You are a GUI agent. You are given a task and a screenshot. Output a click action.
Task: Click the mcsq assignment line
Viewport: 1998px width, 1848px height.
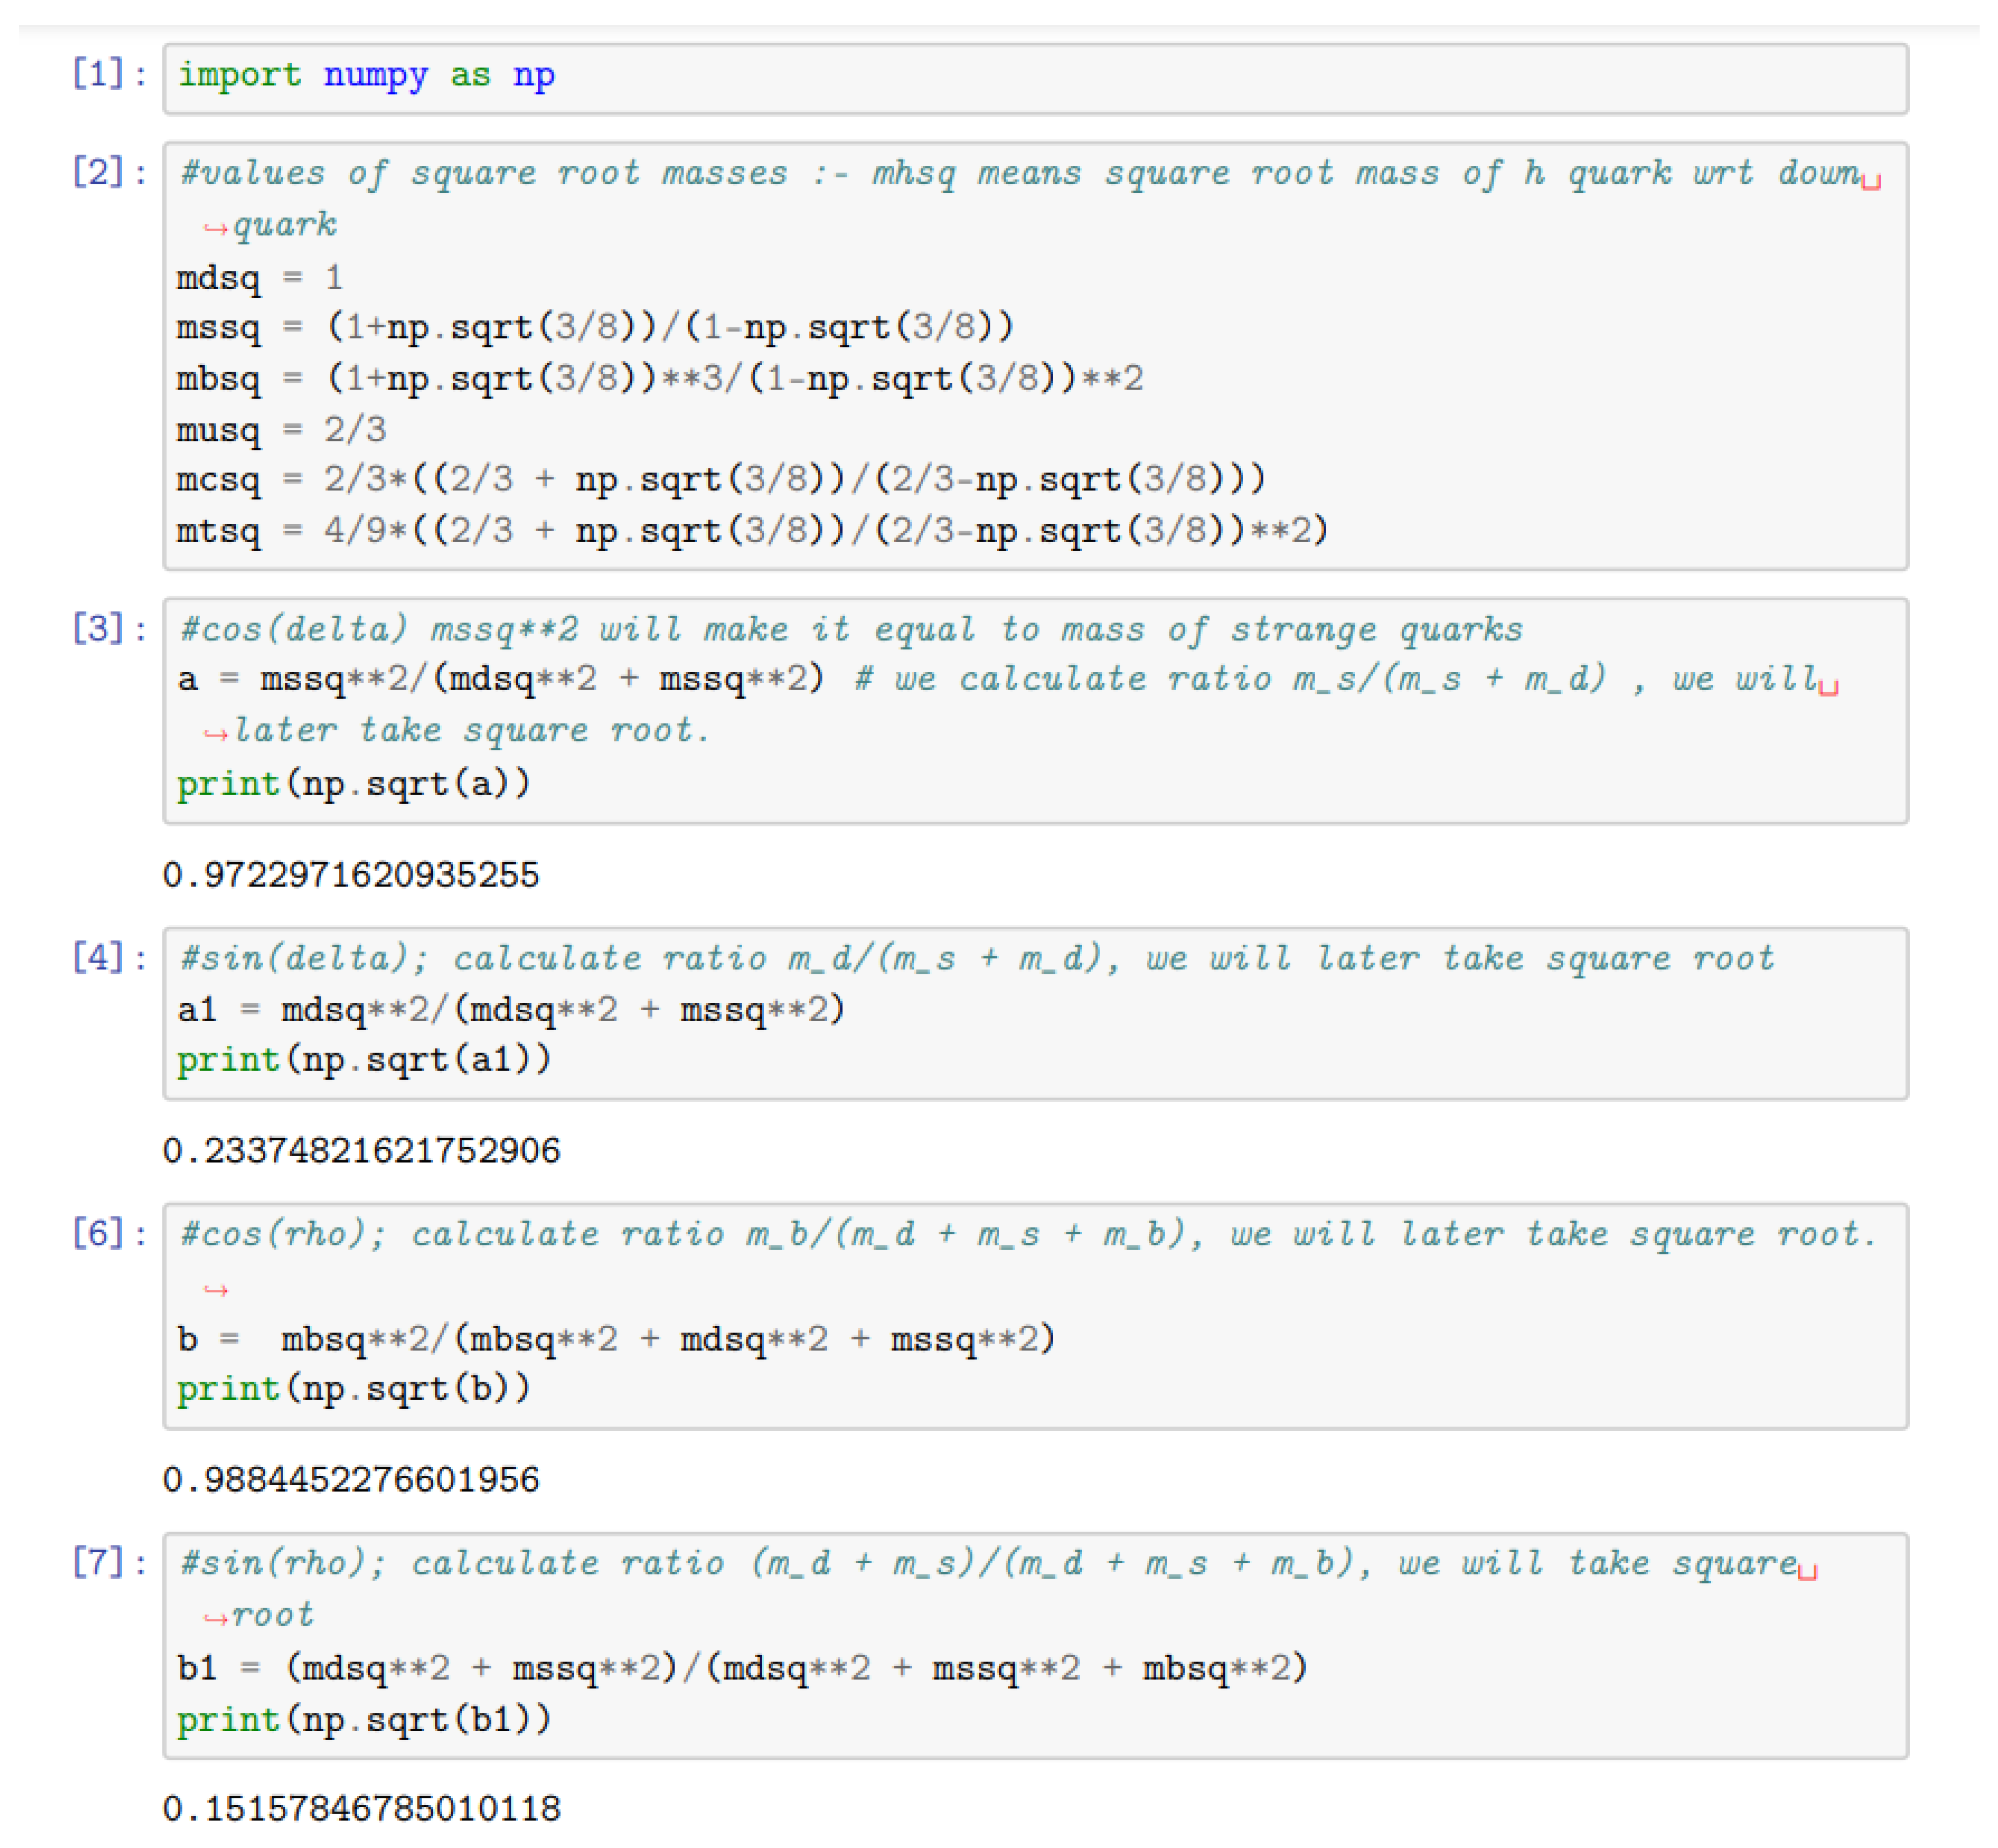(720, 480)
